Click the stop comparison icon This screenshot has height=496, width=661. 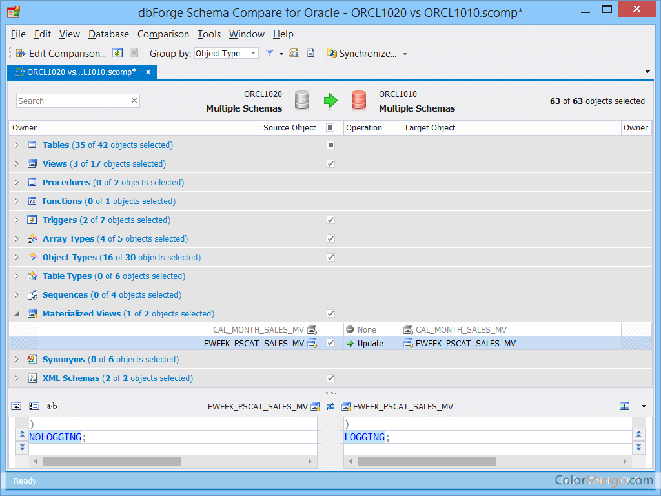click(134, 53)
